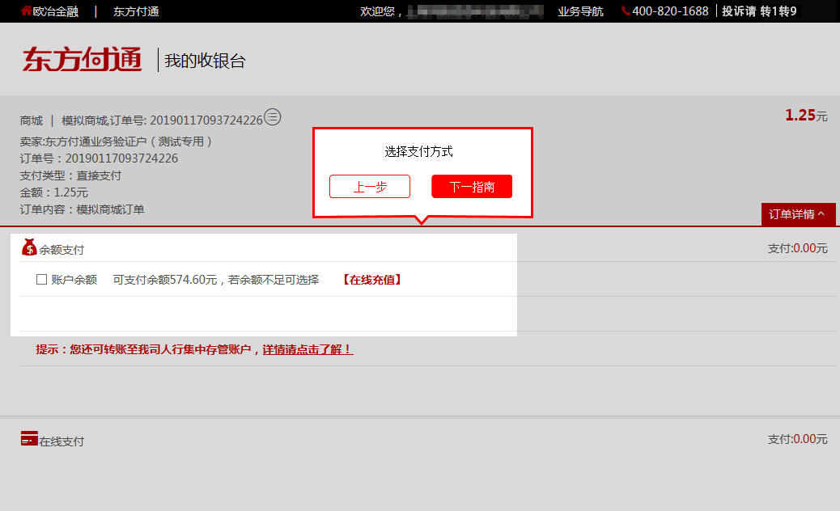Click the 【在线充值】 link
840x511 pixels.
coord(372,280)
